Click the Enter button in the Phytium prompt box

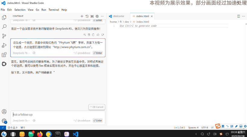(x=98, y=53)
